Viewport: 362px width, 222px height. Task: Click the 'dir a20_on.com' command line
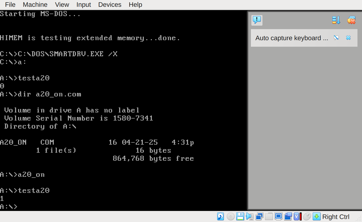[41, 94]
